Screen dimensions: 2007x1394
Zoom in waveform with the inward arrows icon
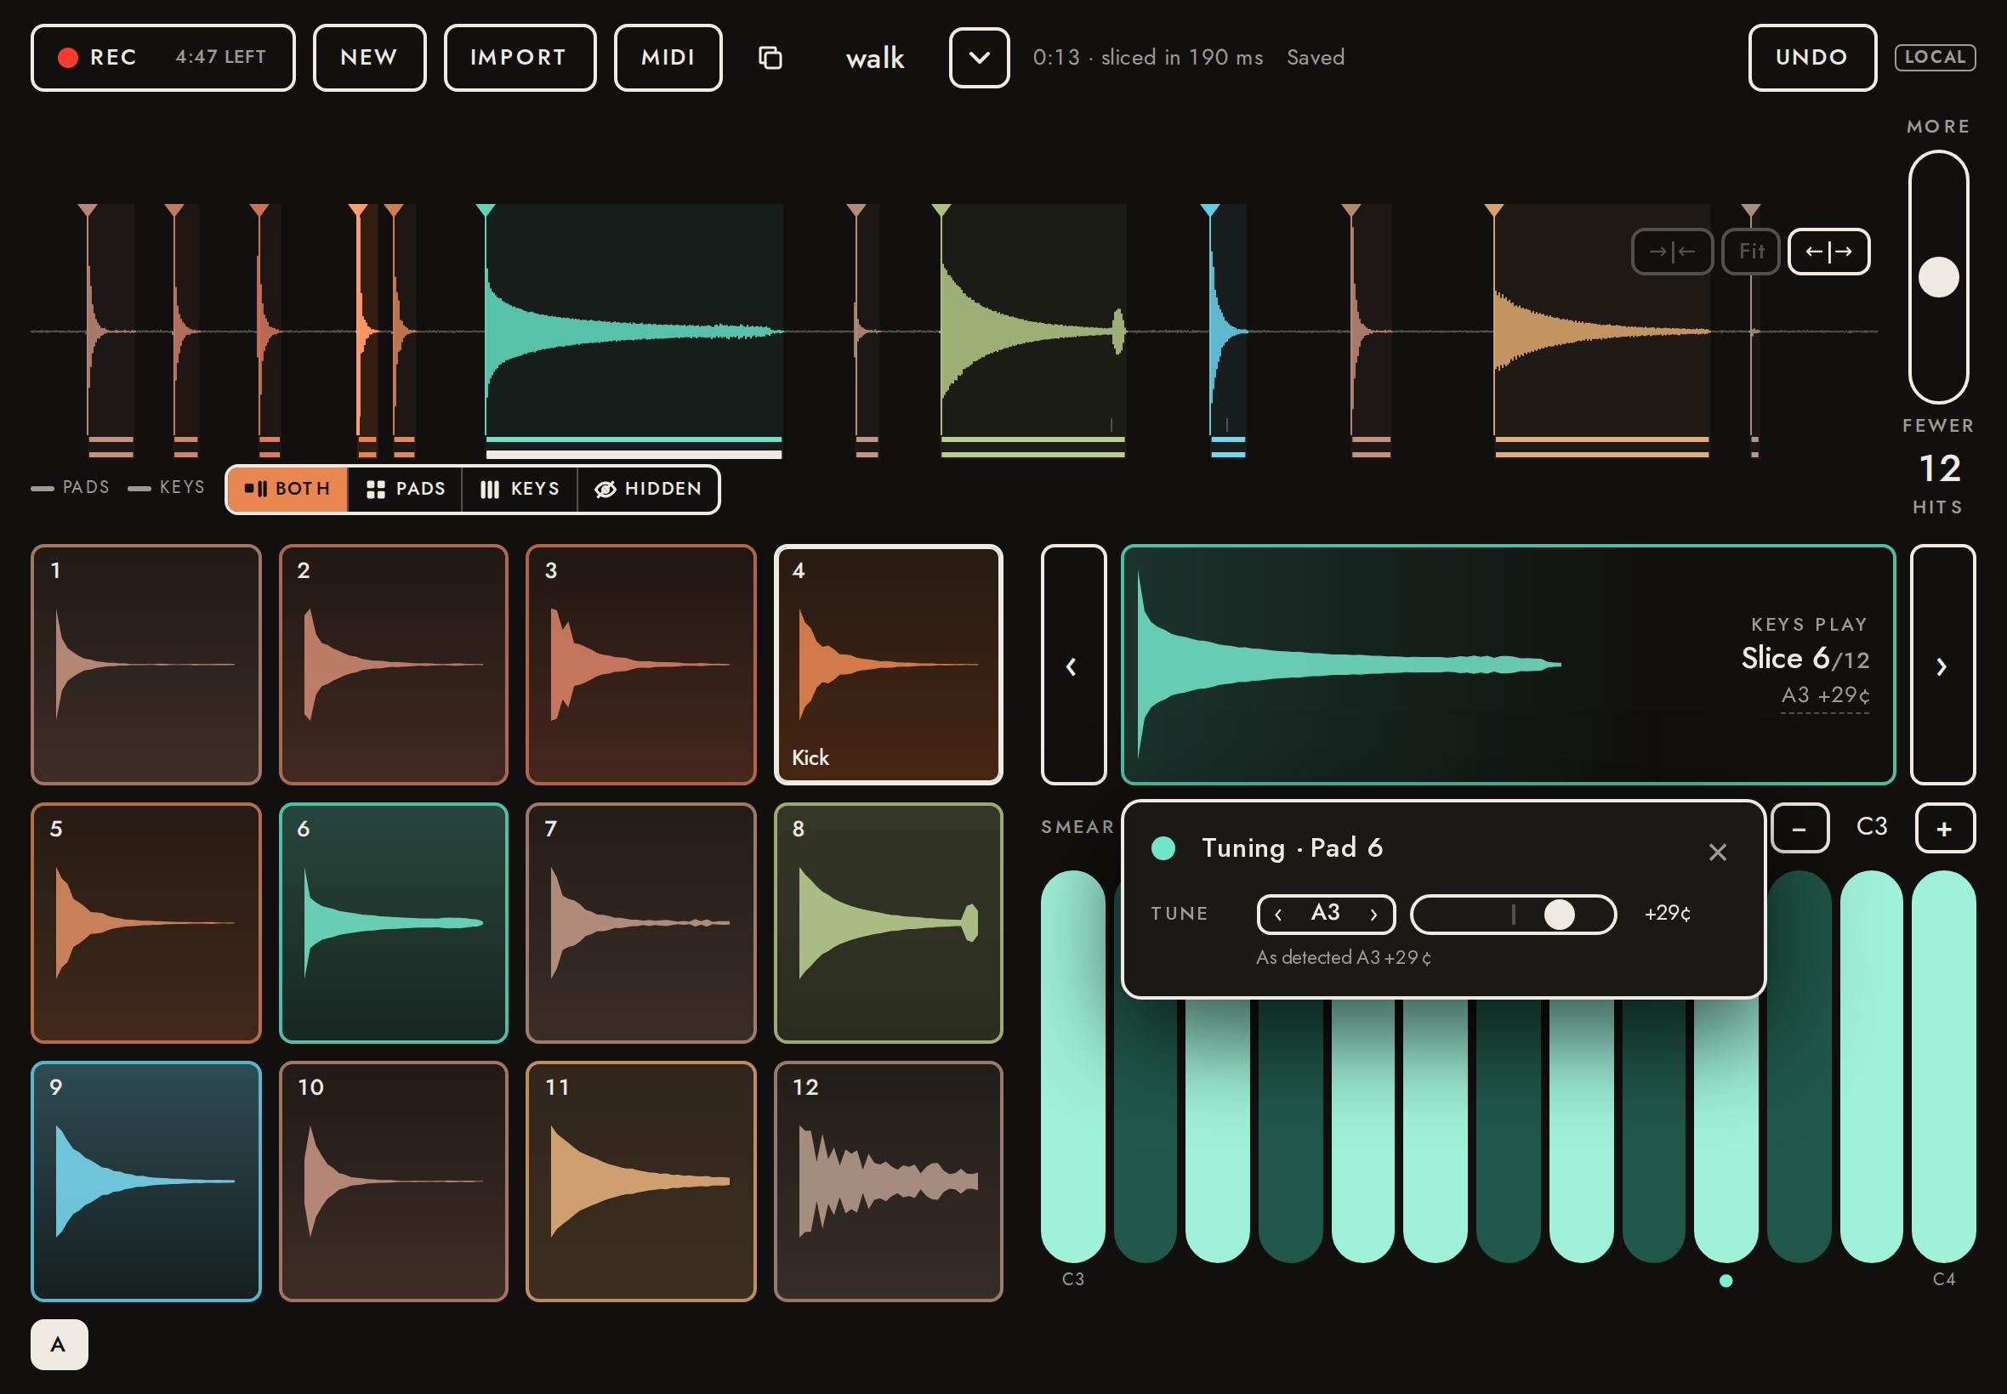coord(1671,252)
